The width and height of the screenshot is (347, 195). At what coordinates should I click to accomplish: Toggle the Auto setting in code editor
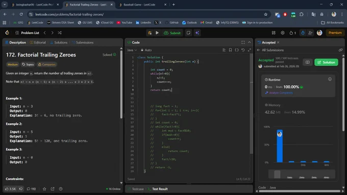pyautogui.click(x=146, y=50)
